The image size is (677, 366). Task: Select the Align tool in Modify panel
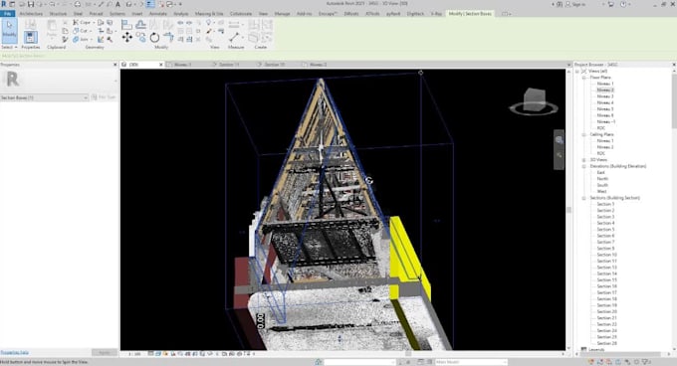click(x=127, y=25)
